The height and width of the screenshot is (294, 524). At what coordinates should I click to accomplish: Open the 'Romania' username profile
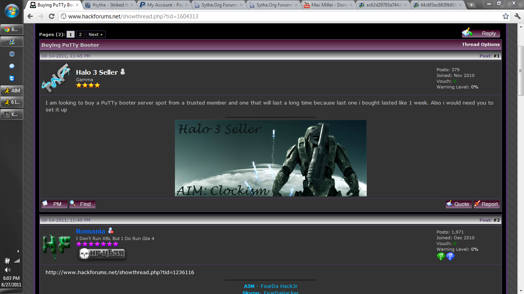click(x=91, y=231)
